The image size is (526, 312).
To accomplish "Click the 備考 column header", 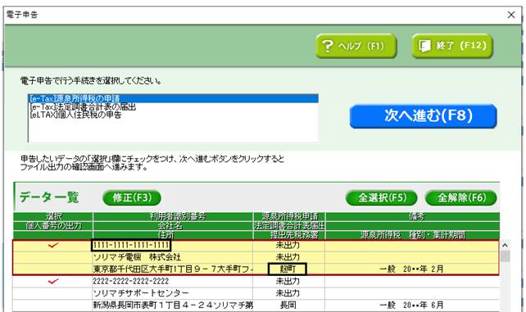I will [x=412, y=216].
